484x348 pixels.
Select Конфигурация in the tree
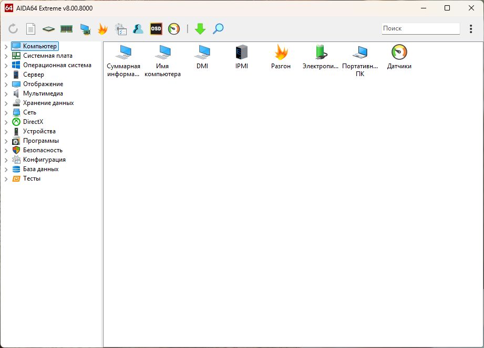click(39, 160)
